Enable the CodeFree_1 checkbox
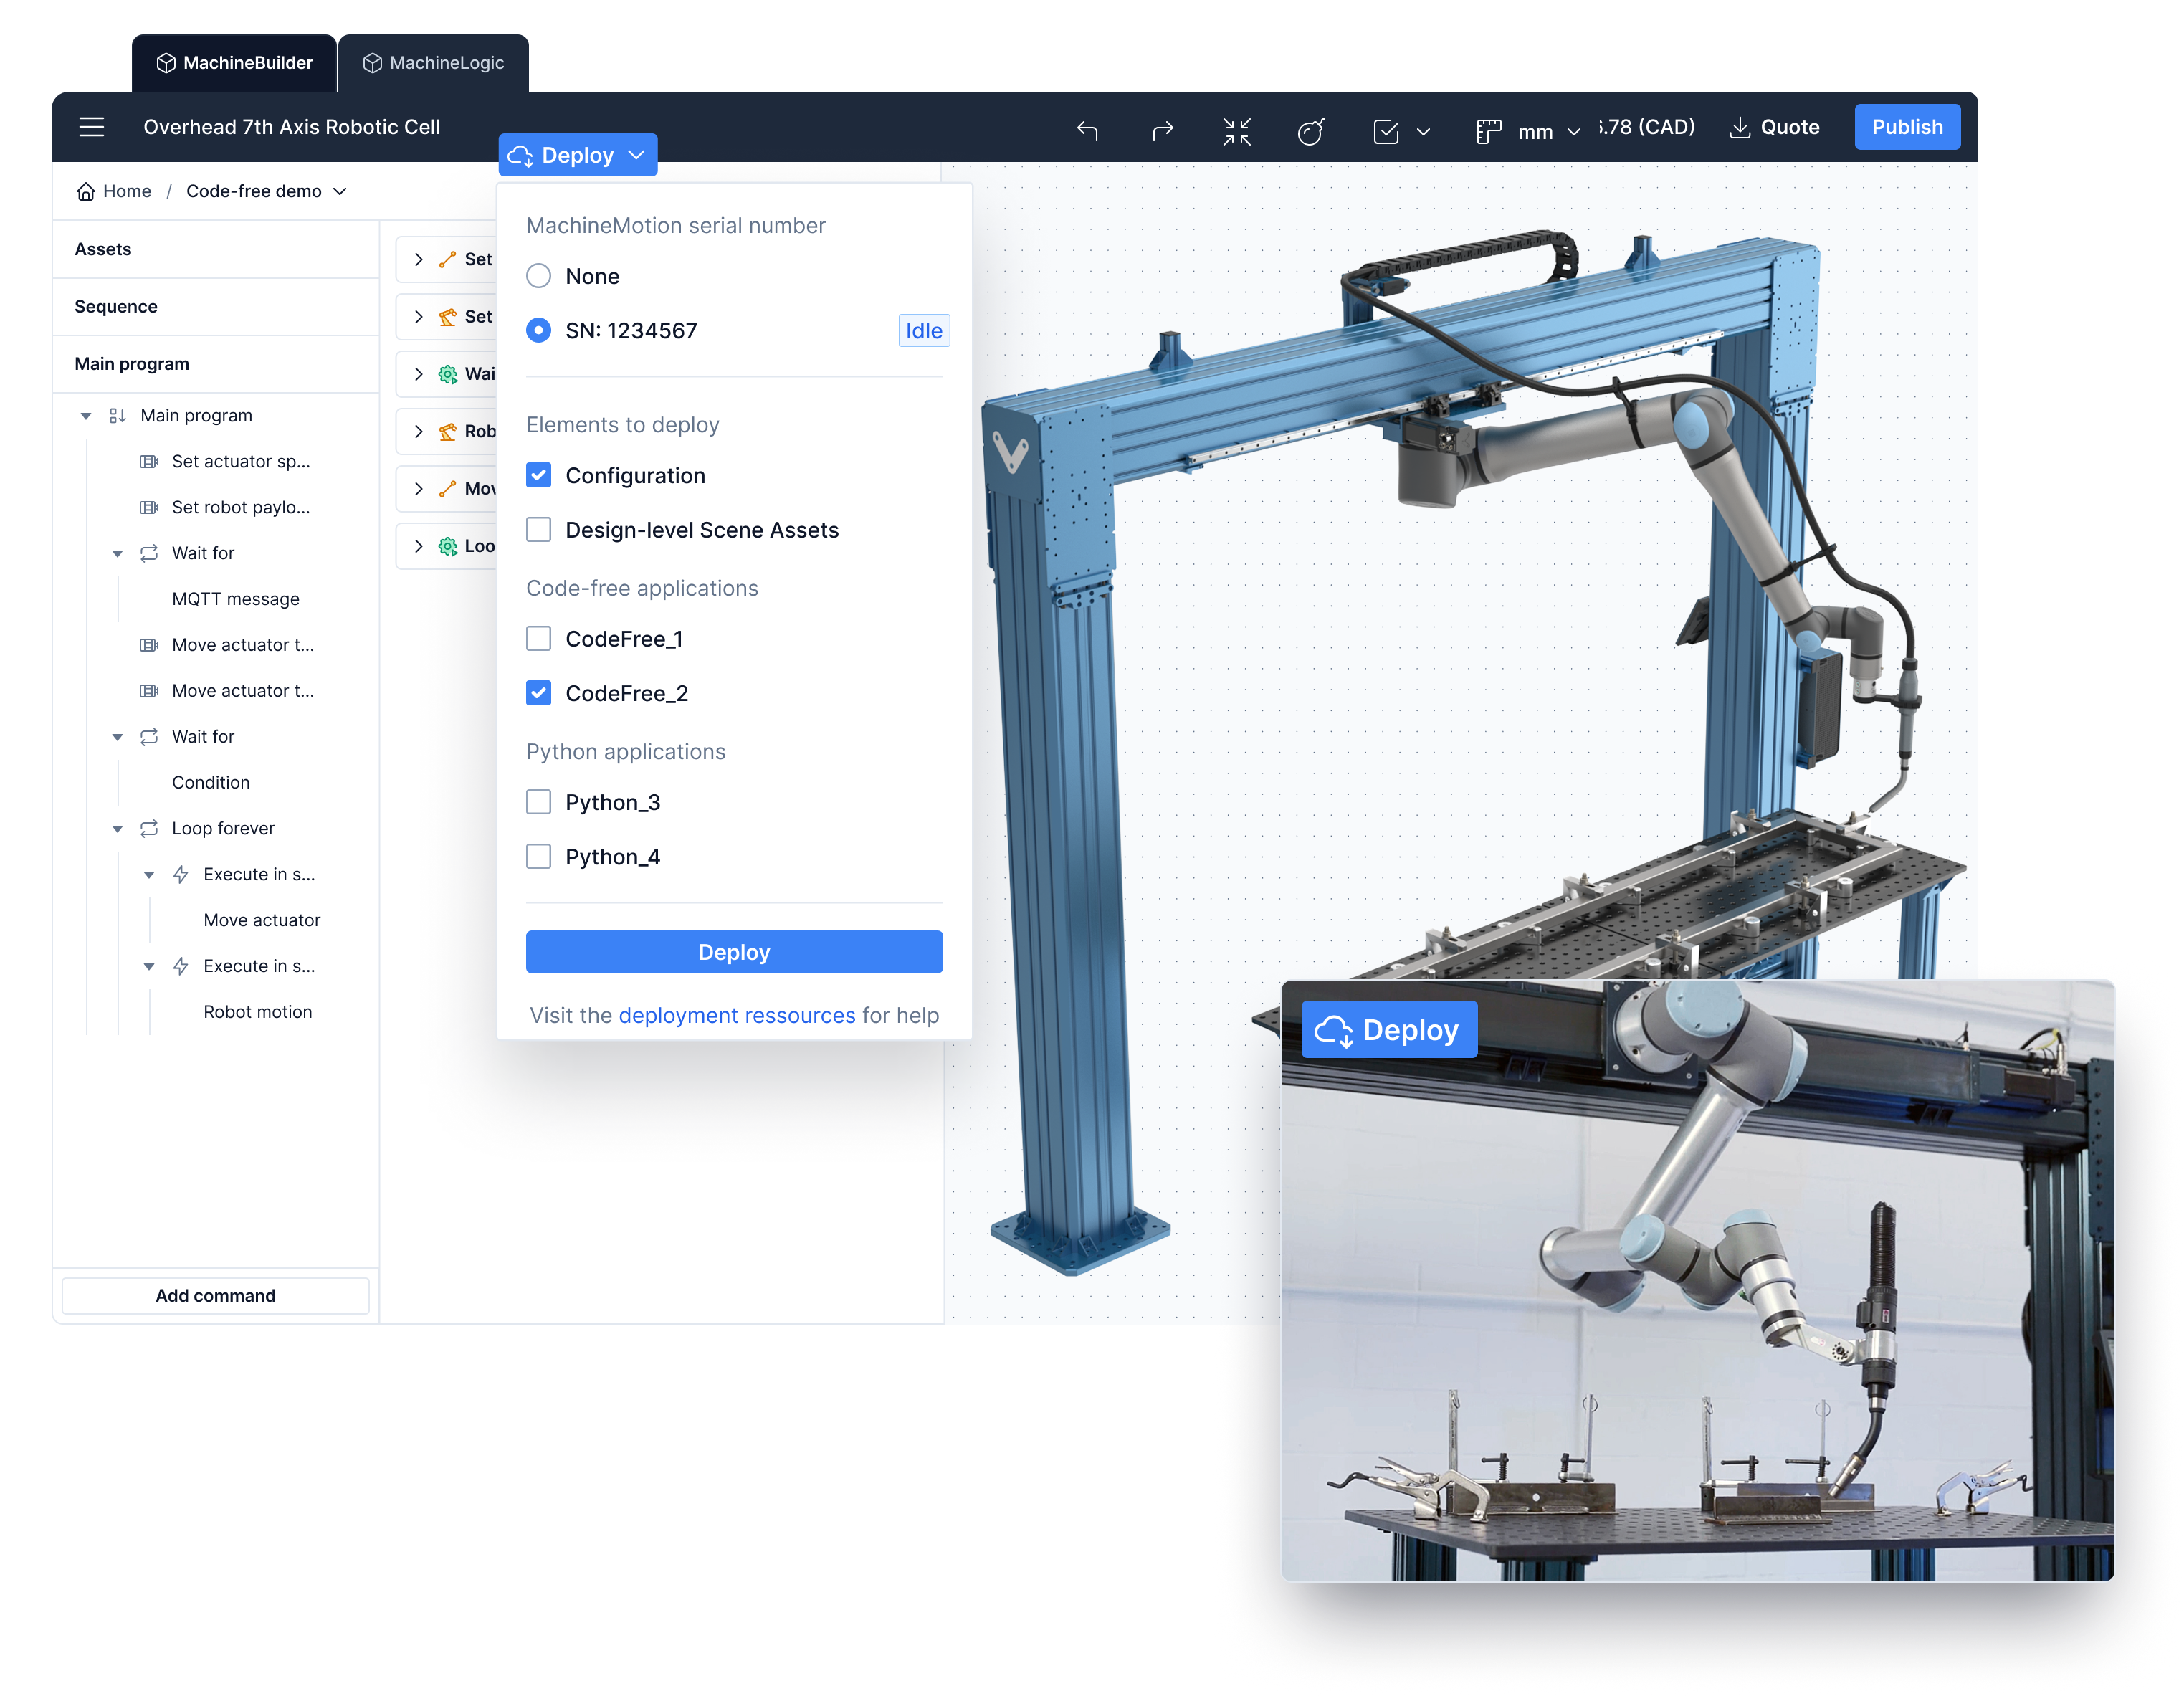2184x1696 pixels. click(538, 638)
